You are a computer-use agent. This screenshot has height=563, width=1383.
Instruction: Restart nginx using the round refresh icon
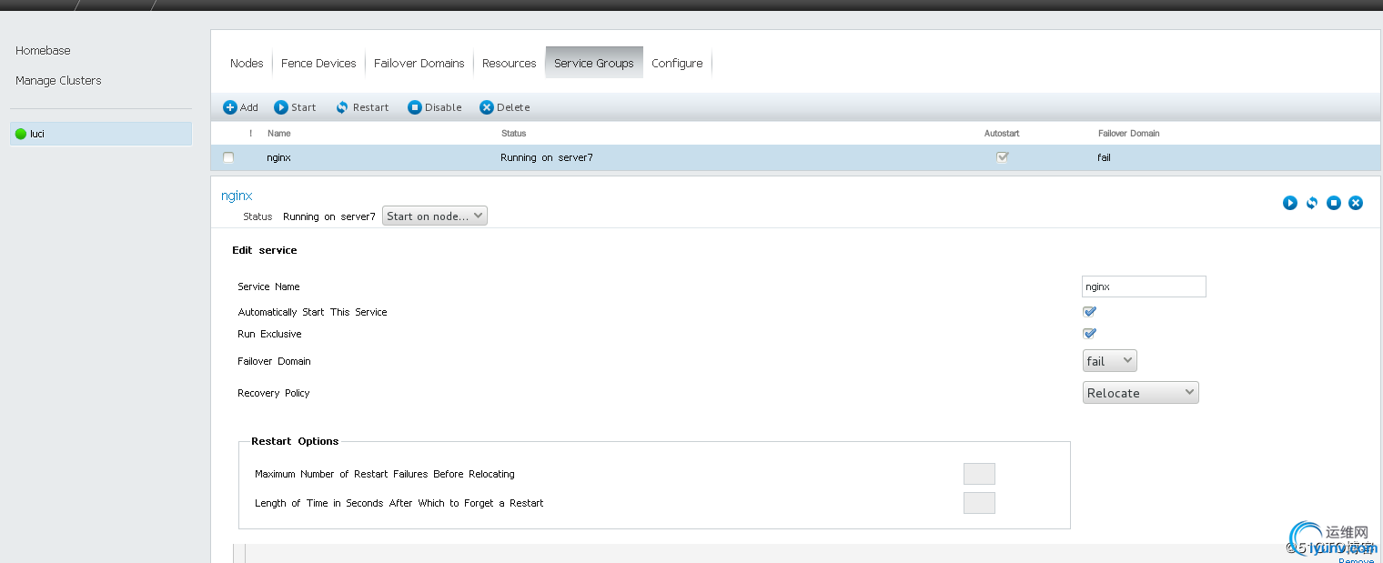tap(1312, 203)
